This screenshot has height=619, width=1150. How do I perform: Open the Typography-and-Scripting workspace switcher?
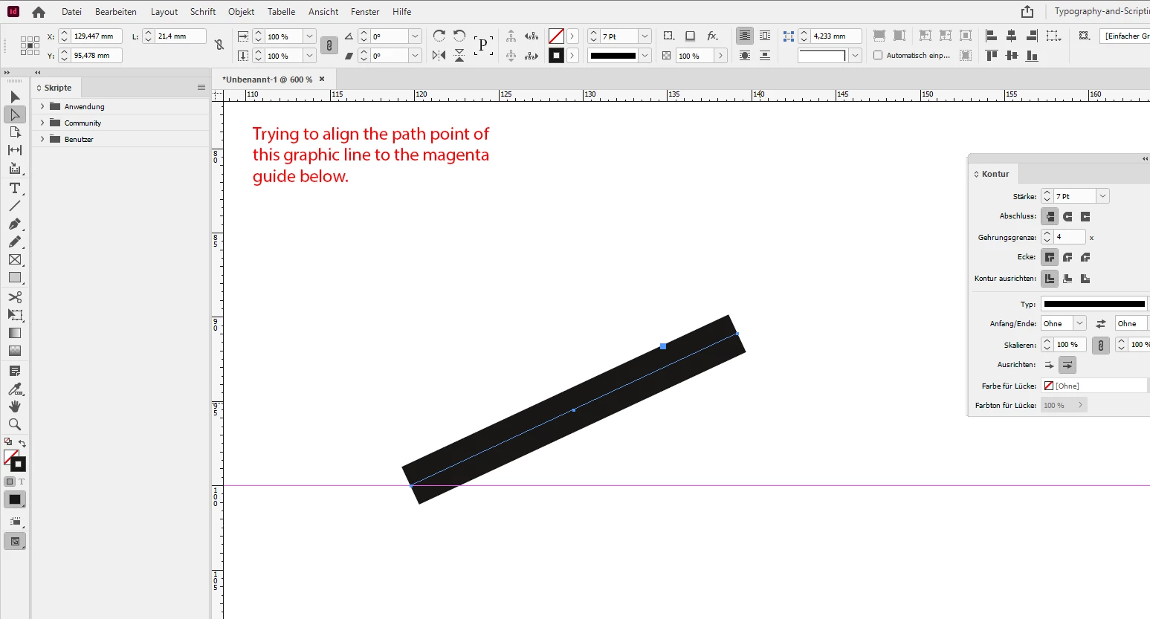click(1102, 12)
